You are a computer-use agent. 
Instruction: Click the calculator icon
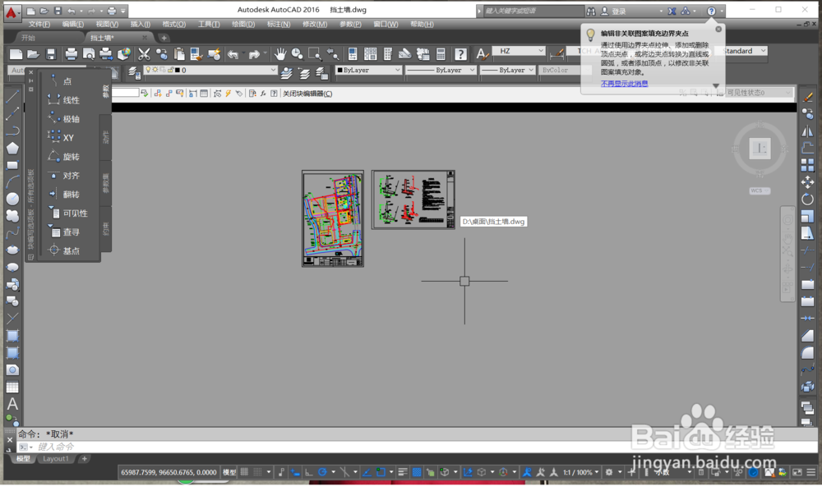(441, 54)
